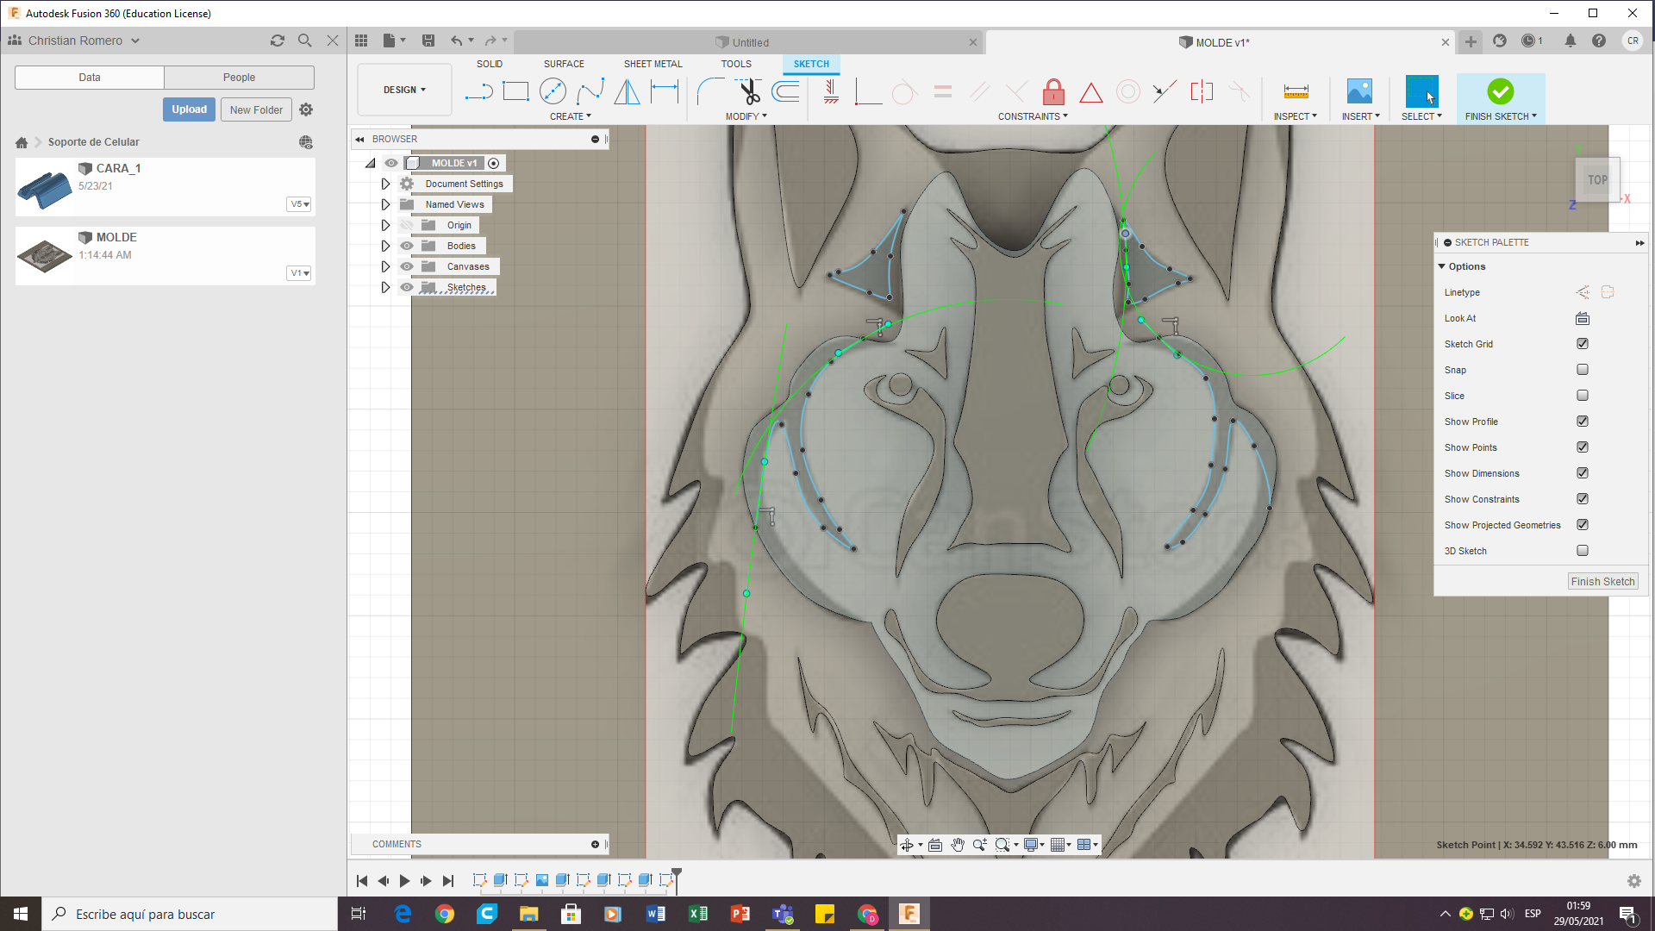Click the Save icon in toolbar
The width and height of the screenshot is (1655, 931).
tap(428, 41)
